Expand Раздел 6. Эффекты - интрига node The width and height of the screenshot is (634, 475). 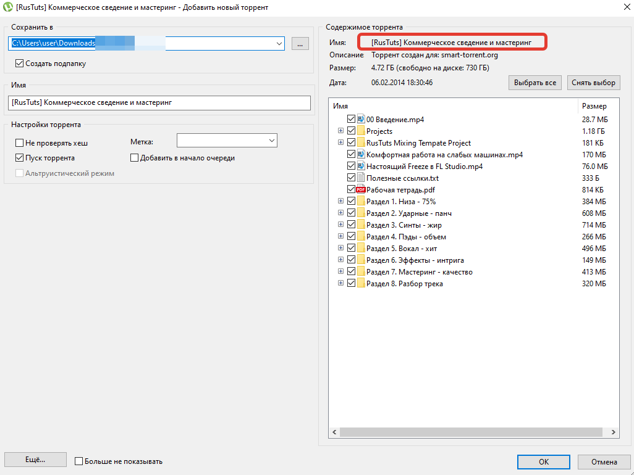point(341,259)
